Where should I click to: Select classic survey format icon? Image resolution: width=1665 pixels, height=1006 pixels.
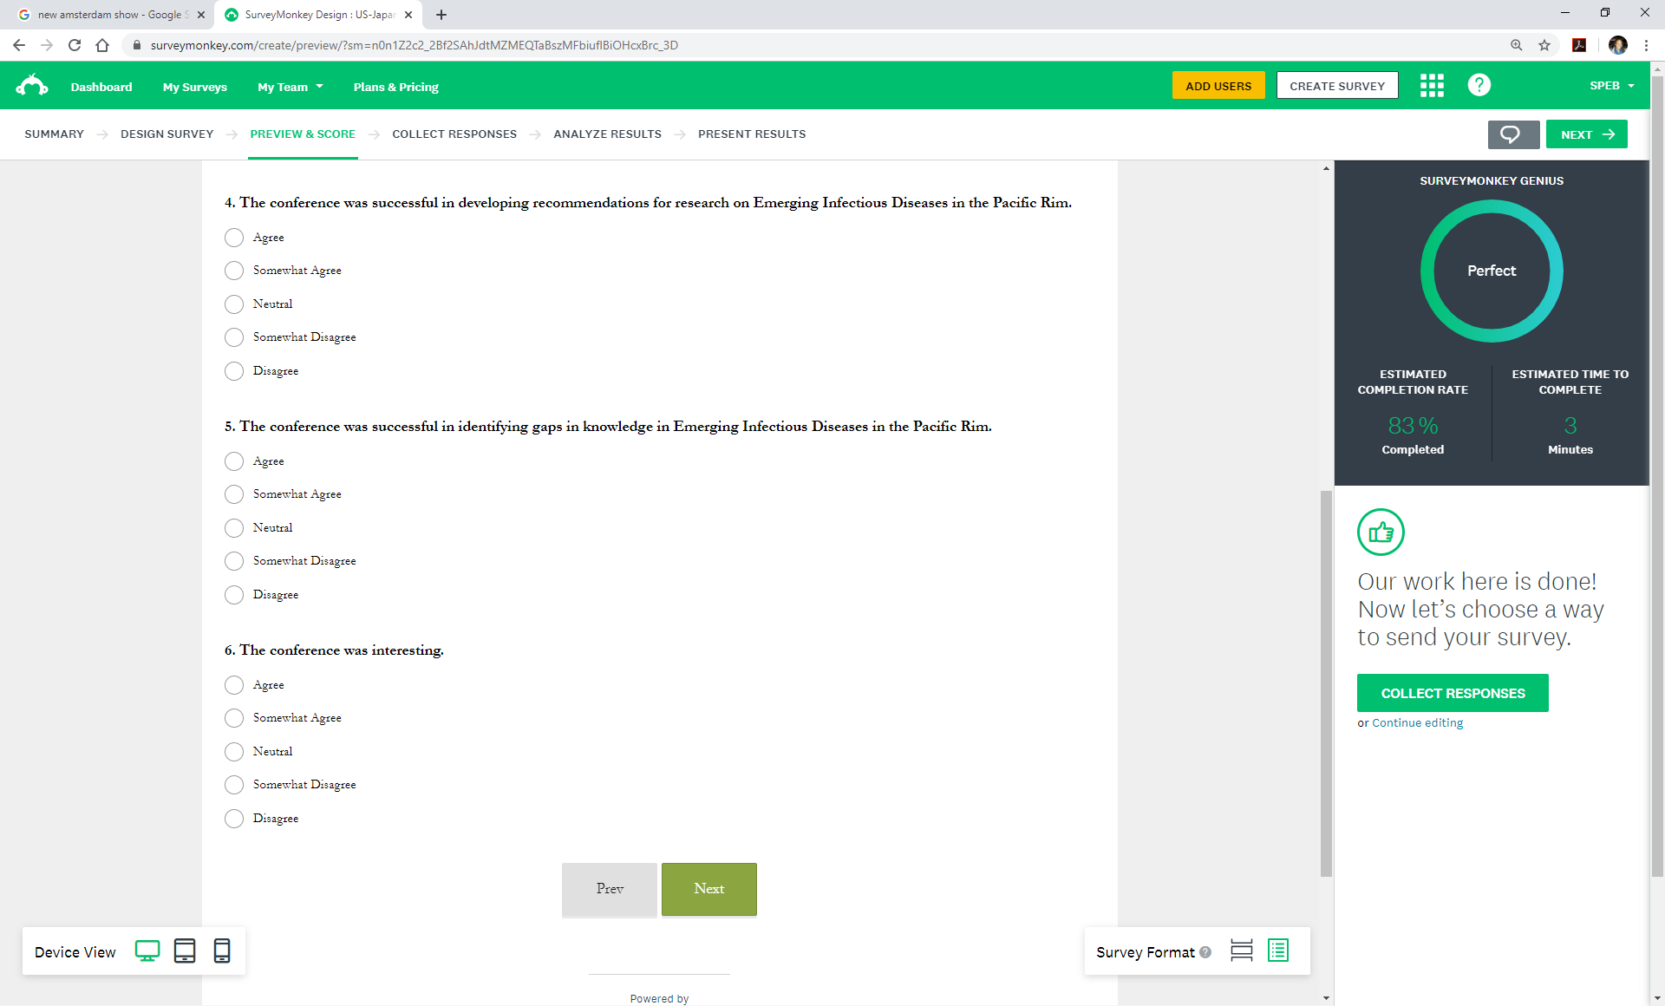click(x=1278, y=951)
